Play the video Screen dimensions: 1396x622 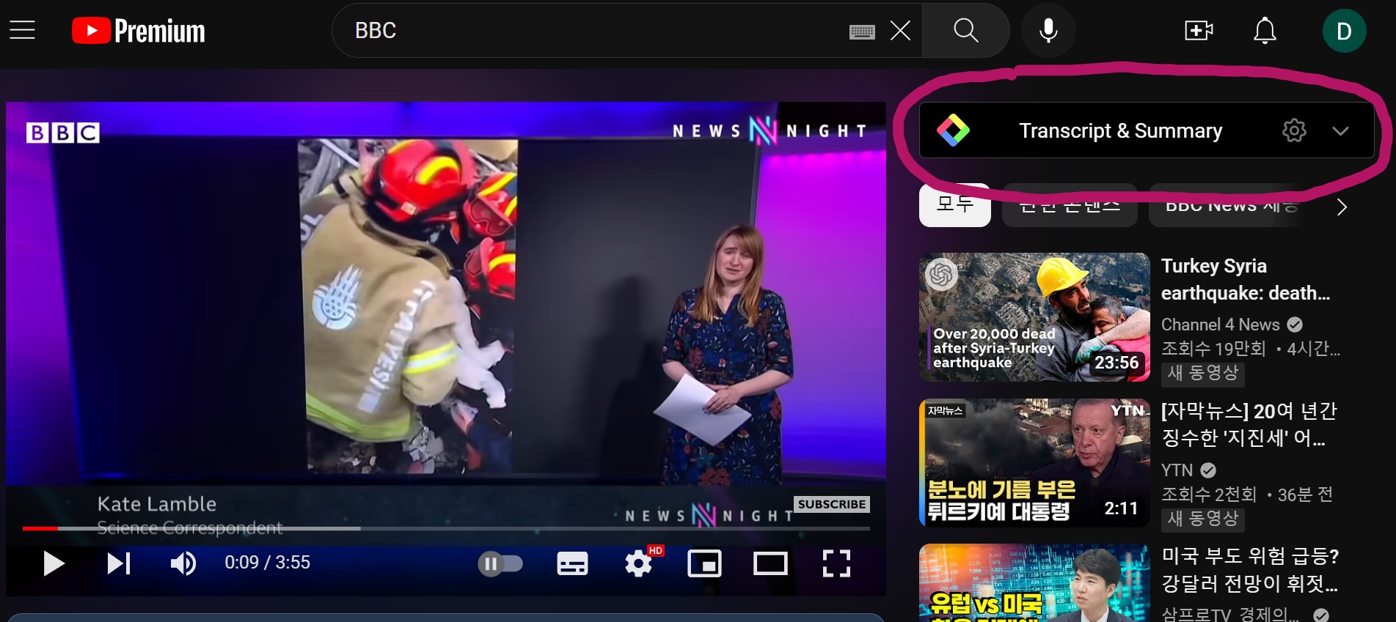tap(53, 563)
